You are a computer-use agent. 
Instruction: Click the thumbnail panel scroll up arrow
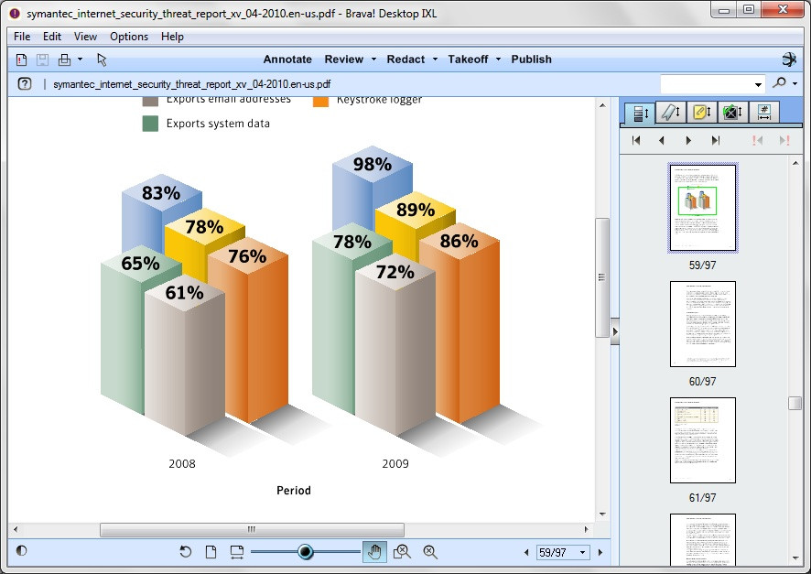(x=795, y=163)
